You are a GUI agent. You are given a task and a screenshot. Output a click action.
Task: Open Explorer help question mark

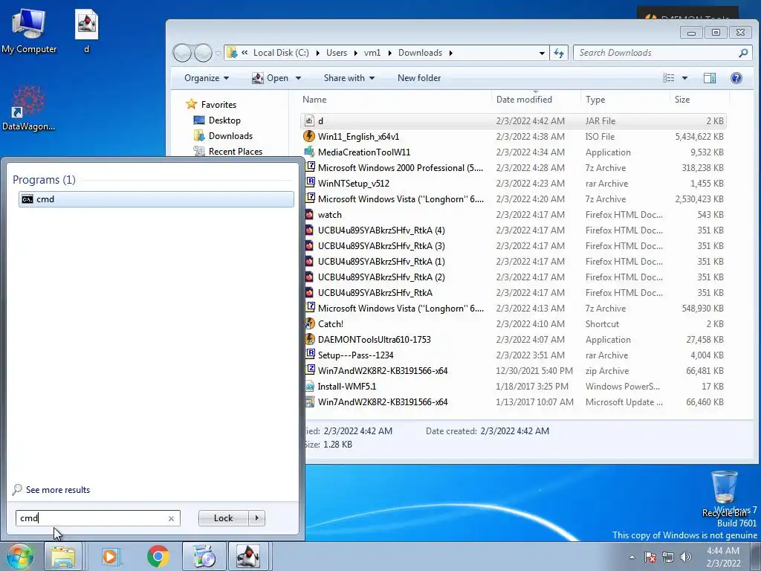click(736, 77)
